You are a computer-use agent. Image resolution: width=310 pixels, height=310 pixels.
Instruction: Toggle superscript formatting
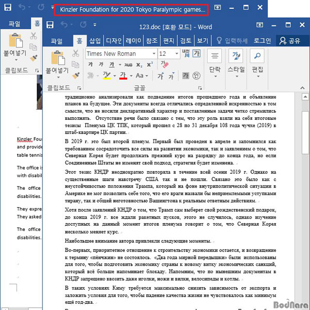150,64
